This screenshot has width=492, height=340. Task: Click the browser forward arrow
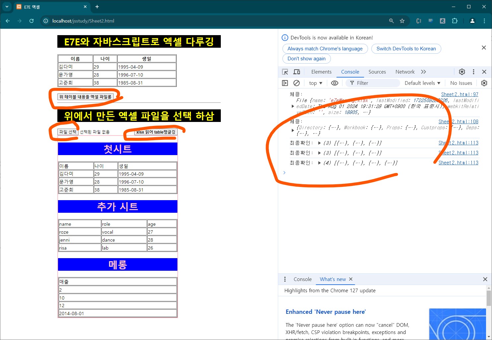pyautogui.click(x=20, y=21)
